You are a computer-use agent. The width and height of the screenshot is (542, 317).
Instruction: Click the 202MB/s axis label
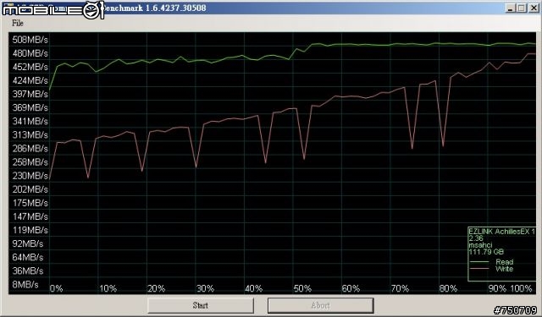(x=30, y=189)
